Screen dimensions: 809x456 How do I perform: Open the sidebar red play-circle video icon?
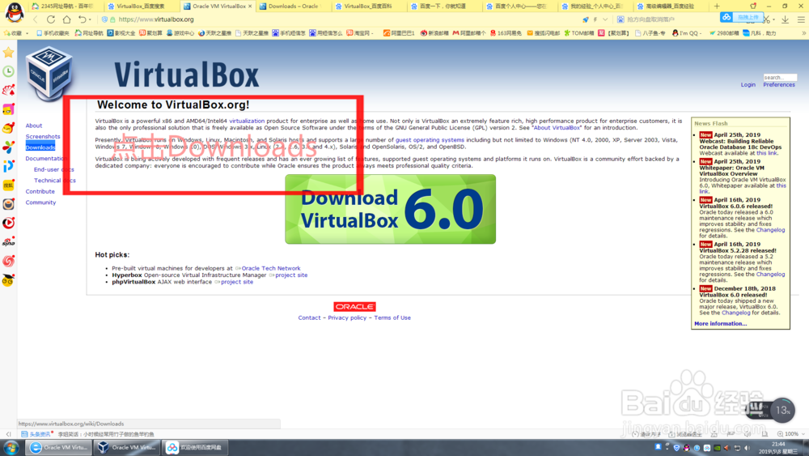click(x=8, y=223)
